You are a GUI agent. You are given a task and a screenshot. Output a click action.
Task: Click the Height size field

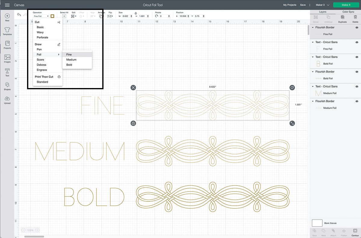pyautogui.click(x=144, y=16)
